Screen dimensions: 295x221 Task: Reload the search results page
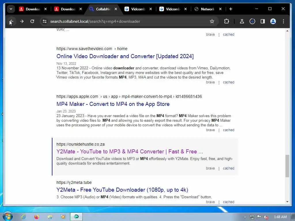coord(32,21)
